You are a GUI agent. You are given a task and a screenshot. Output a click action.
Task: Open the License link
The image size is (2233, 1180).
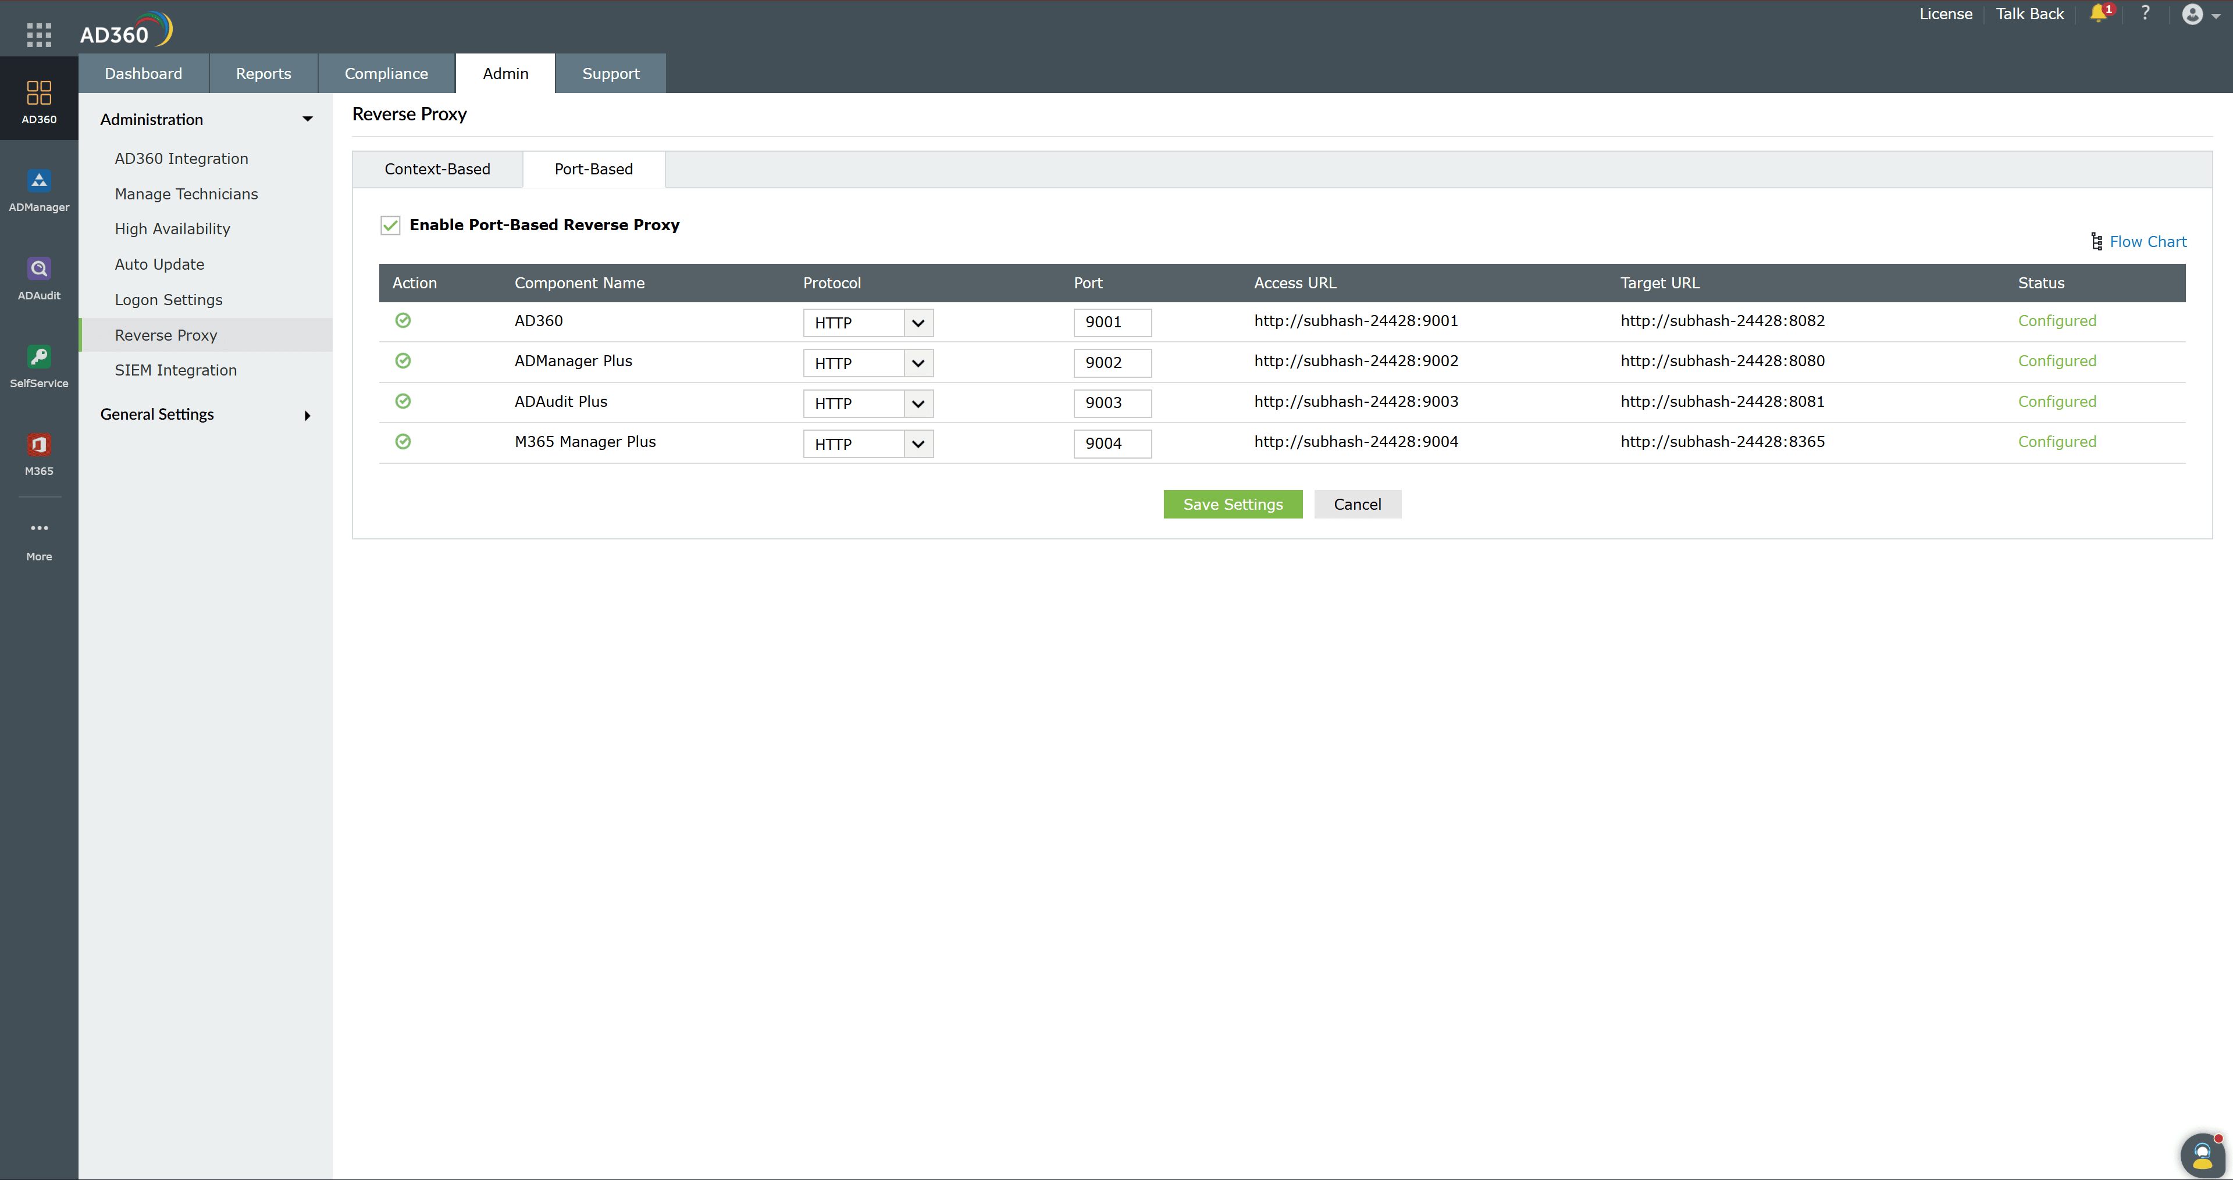pos(1945,14)
